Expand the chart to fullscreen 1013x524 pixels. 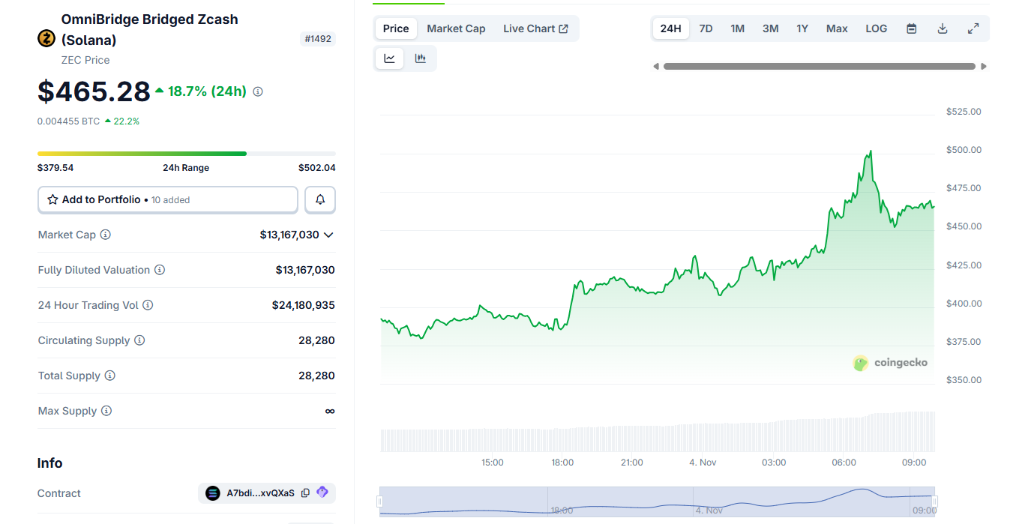pos(973,28)
